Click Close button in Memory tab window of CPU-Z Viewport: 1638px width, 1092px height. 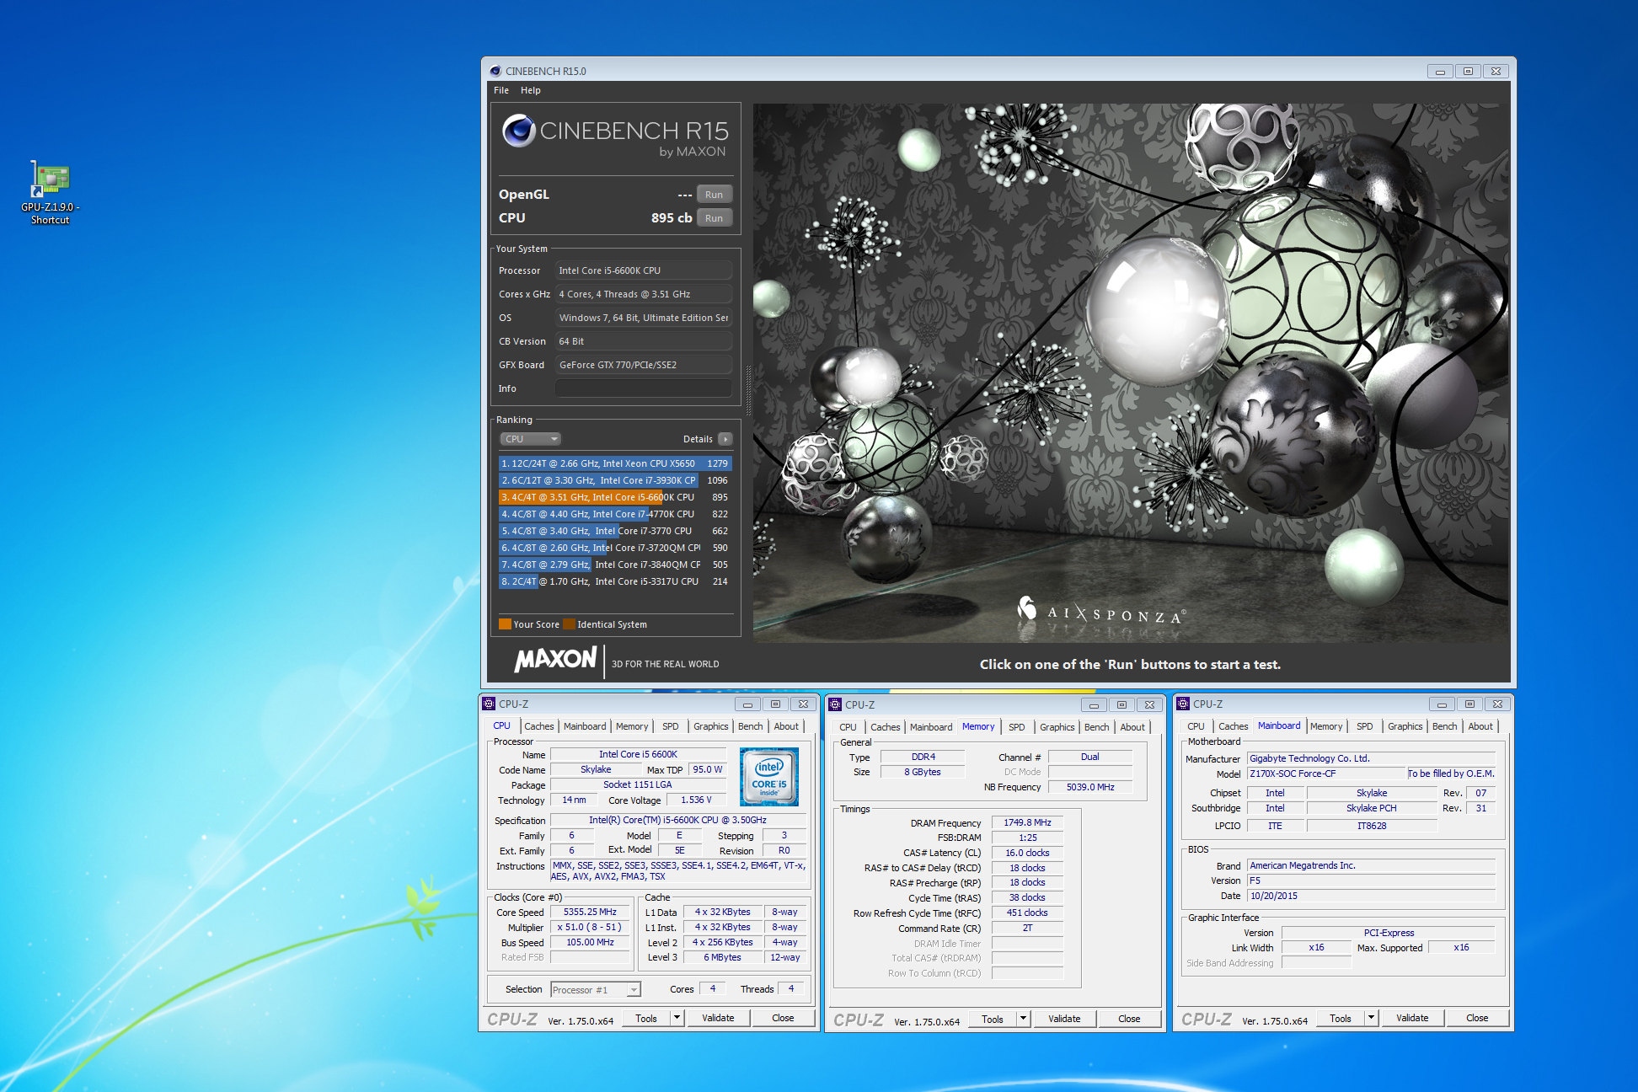(x=1129, y=1019)
